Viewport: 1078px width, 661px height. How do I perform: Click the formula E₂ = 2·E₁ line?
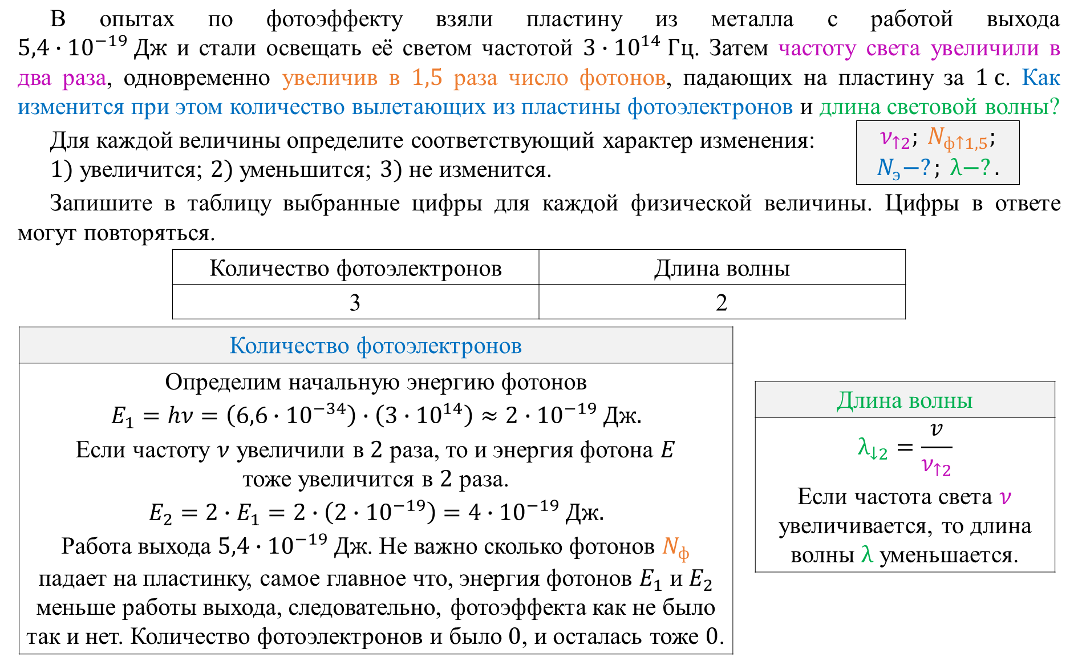point(376,512)
